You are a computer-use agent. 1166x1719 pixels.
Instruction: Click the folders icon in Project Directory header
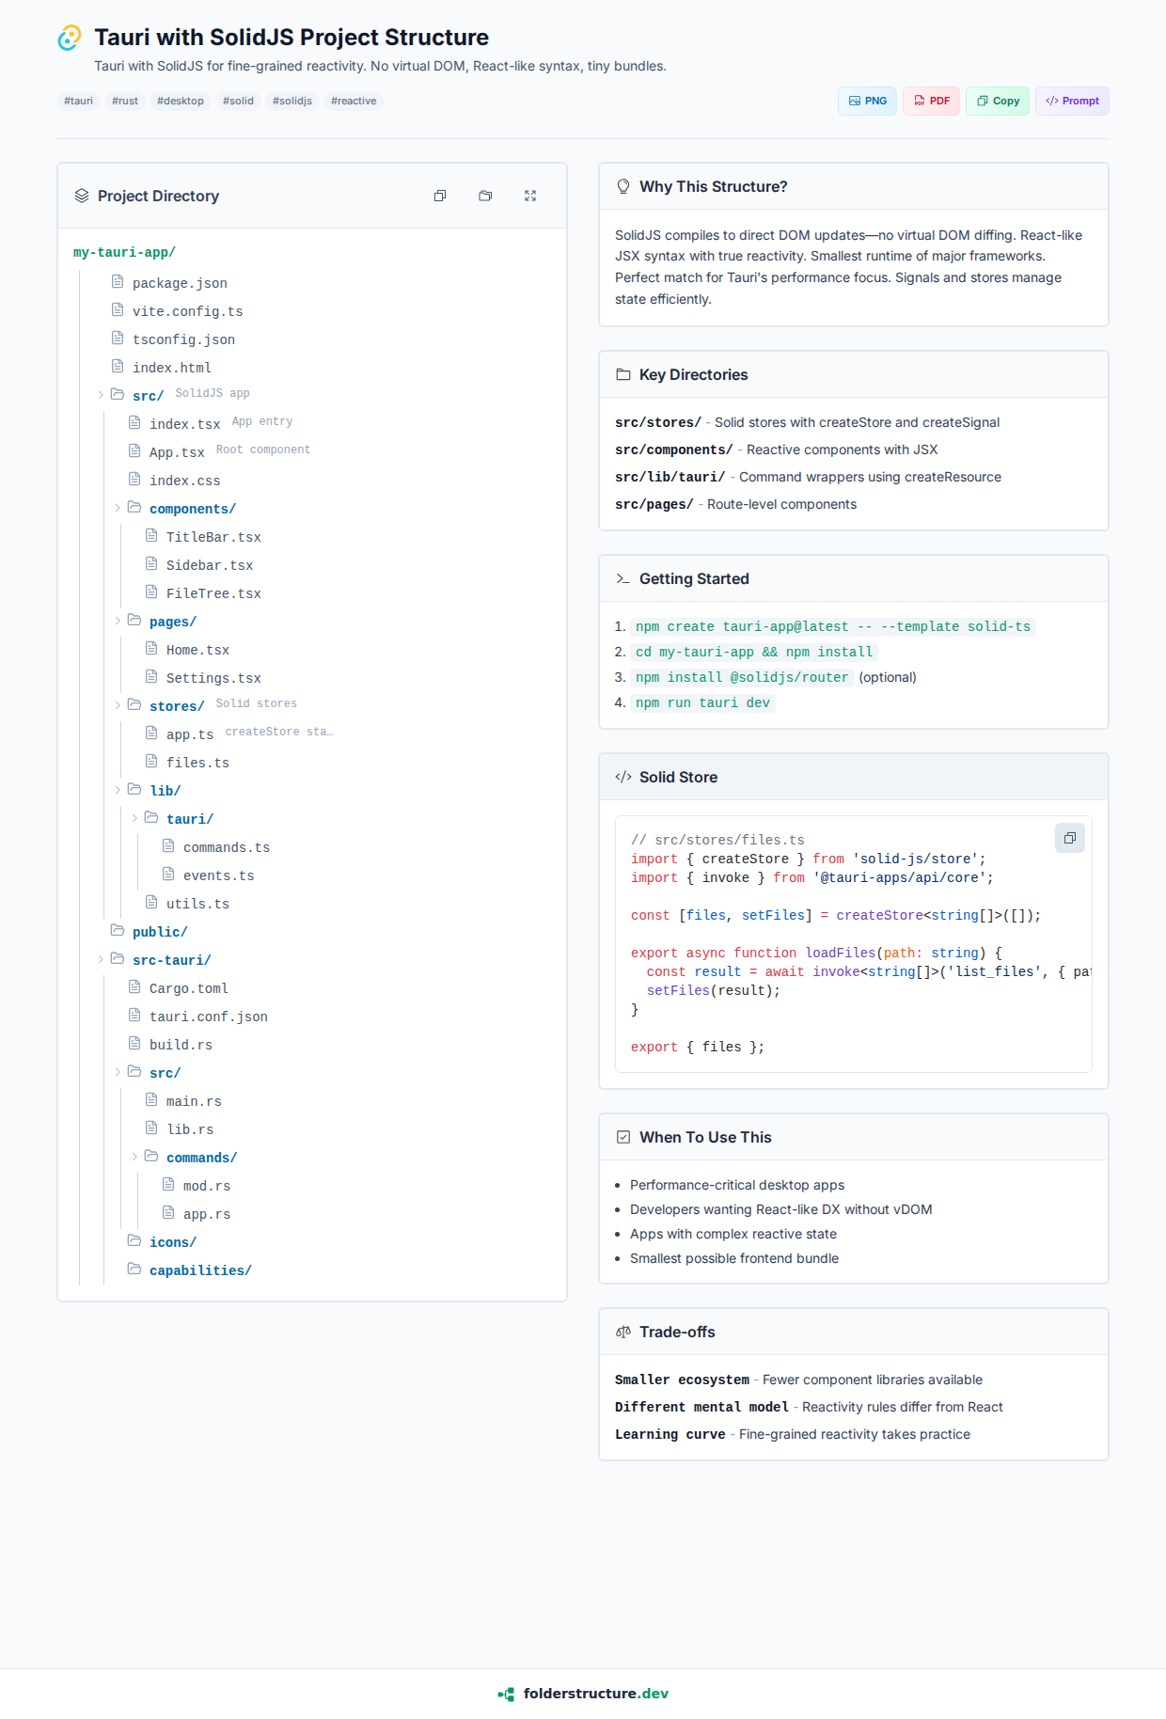coord(485,196)
